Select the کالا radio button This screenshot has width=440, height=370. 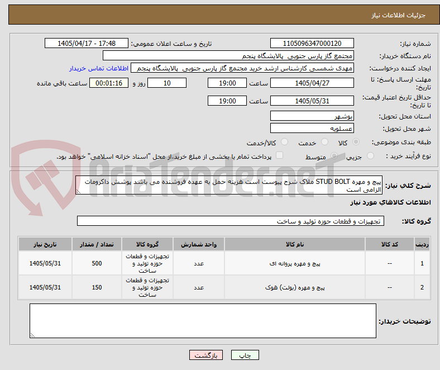pos(356,142)
